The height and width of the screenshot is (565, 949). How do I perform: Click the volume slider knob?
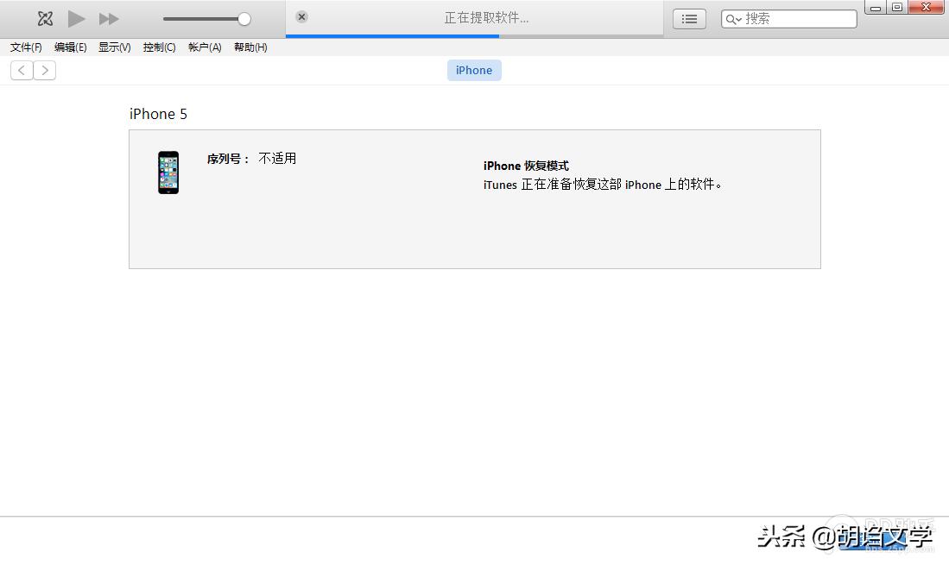click(x=244, y=19)
